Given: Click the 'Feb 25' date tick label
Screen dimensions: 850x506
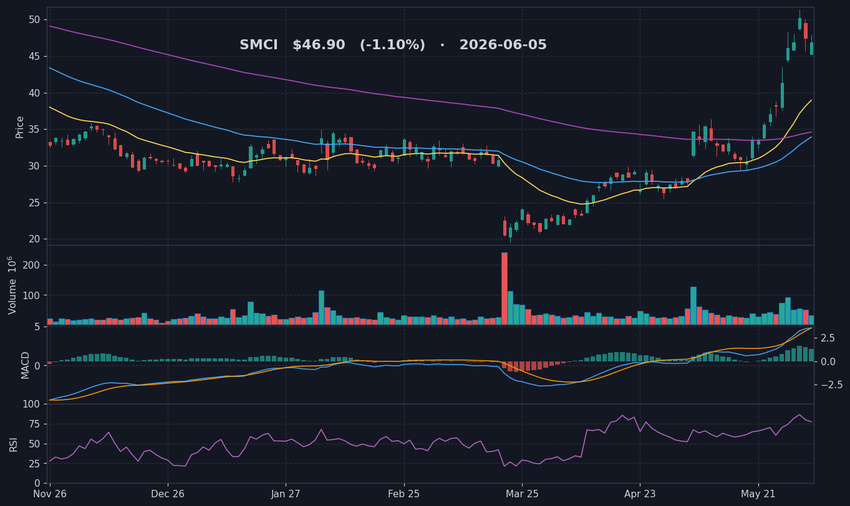Looking at the screenshot, I should 404,494.
